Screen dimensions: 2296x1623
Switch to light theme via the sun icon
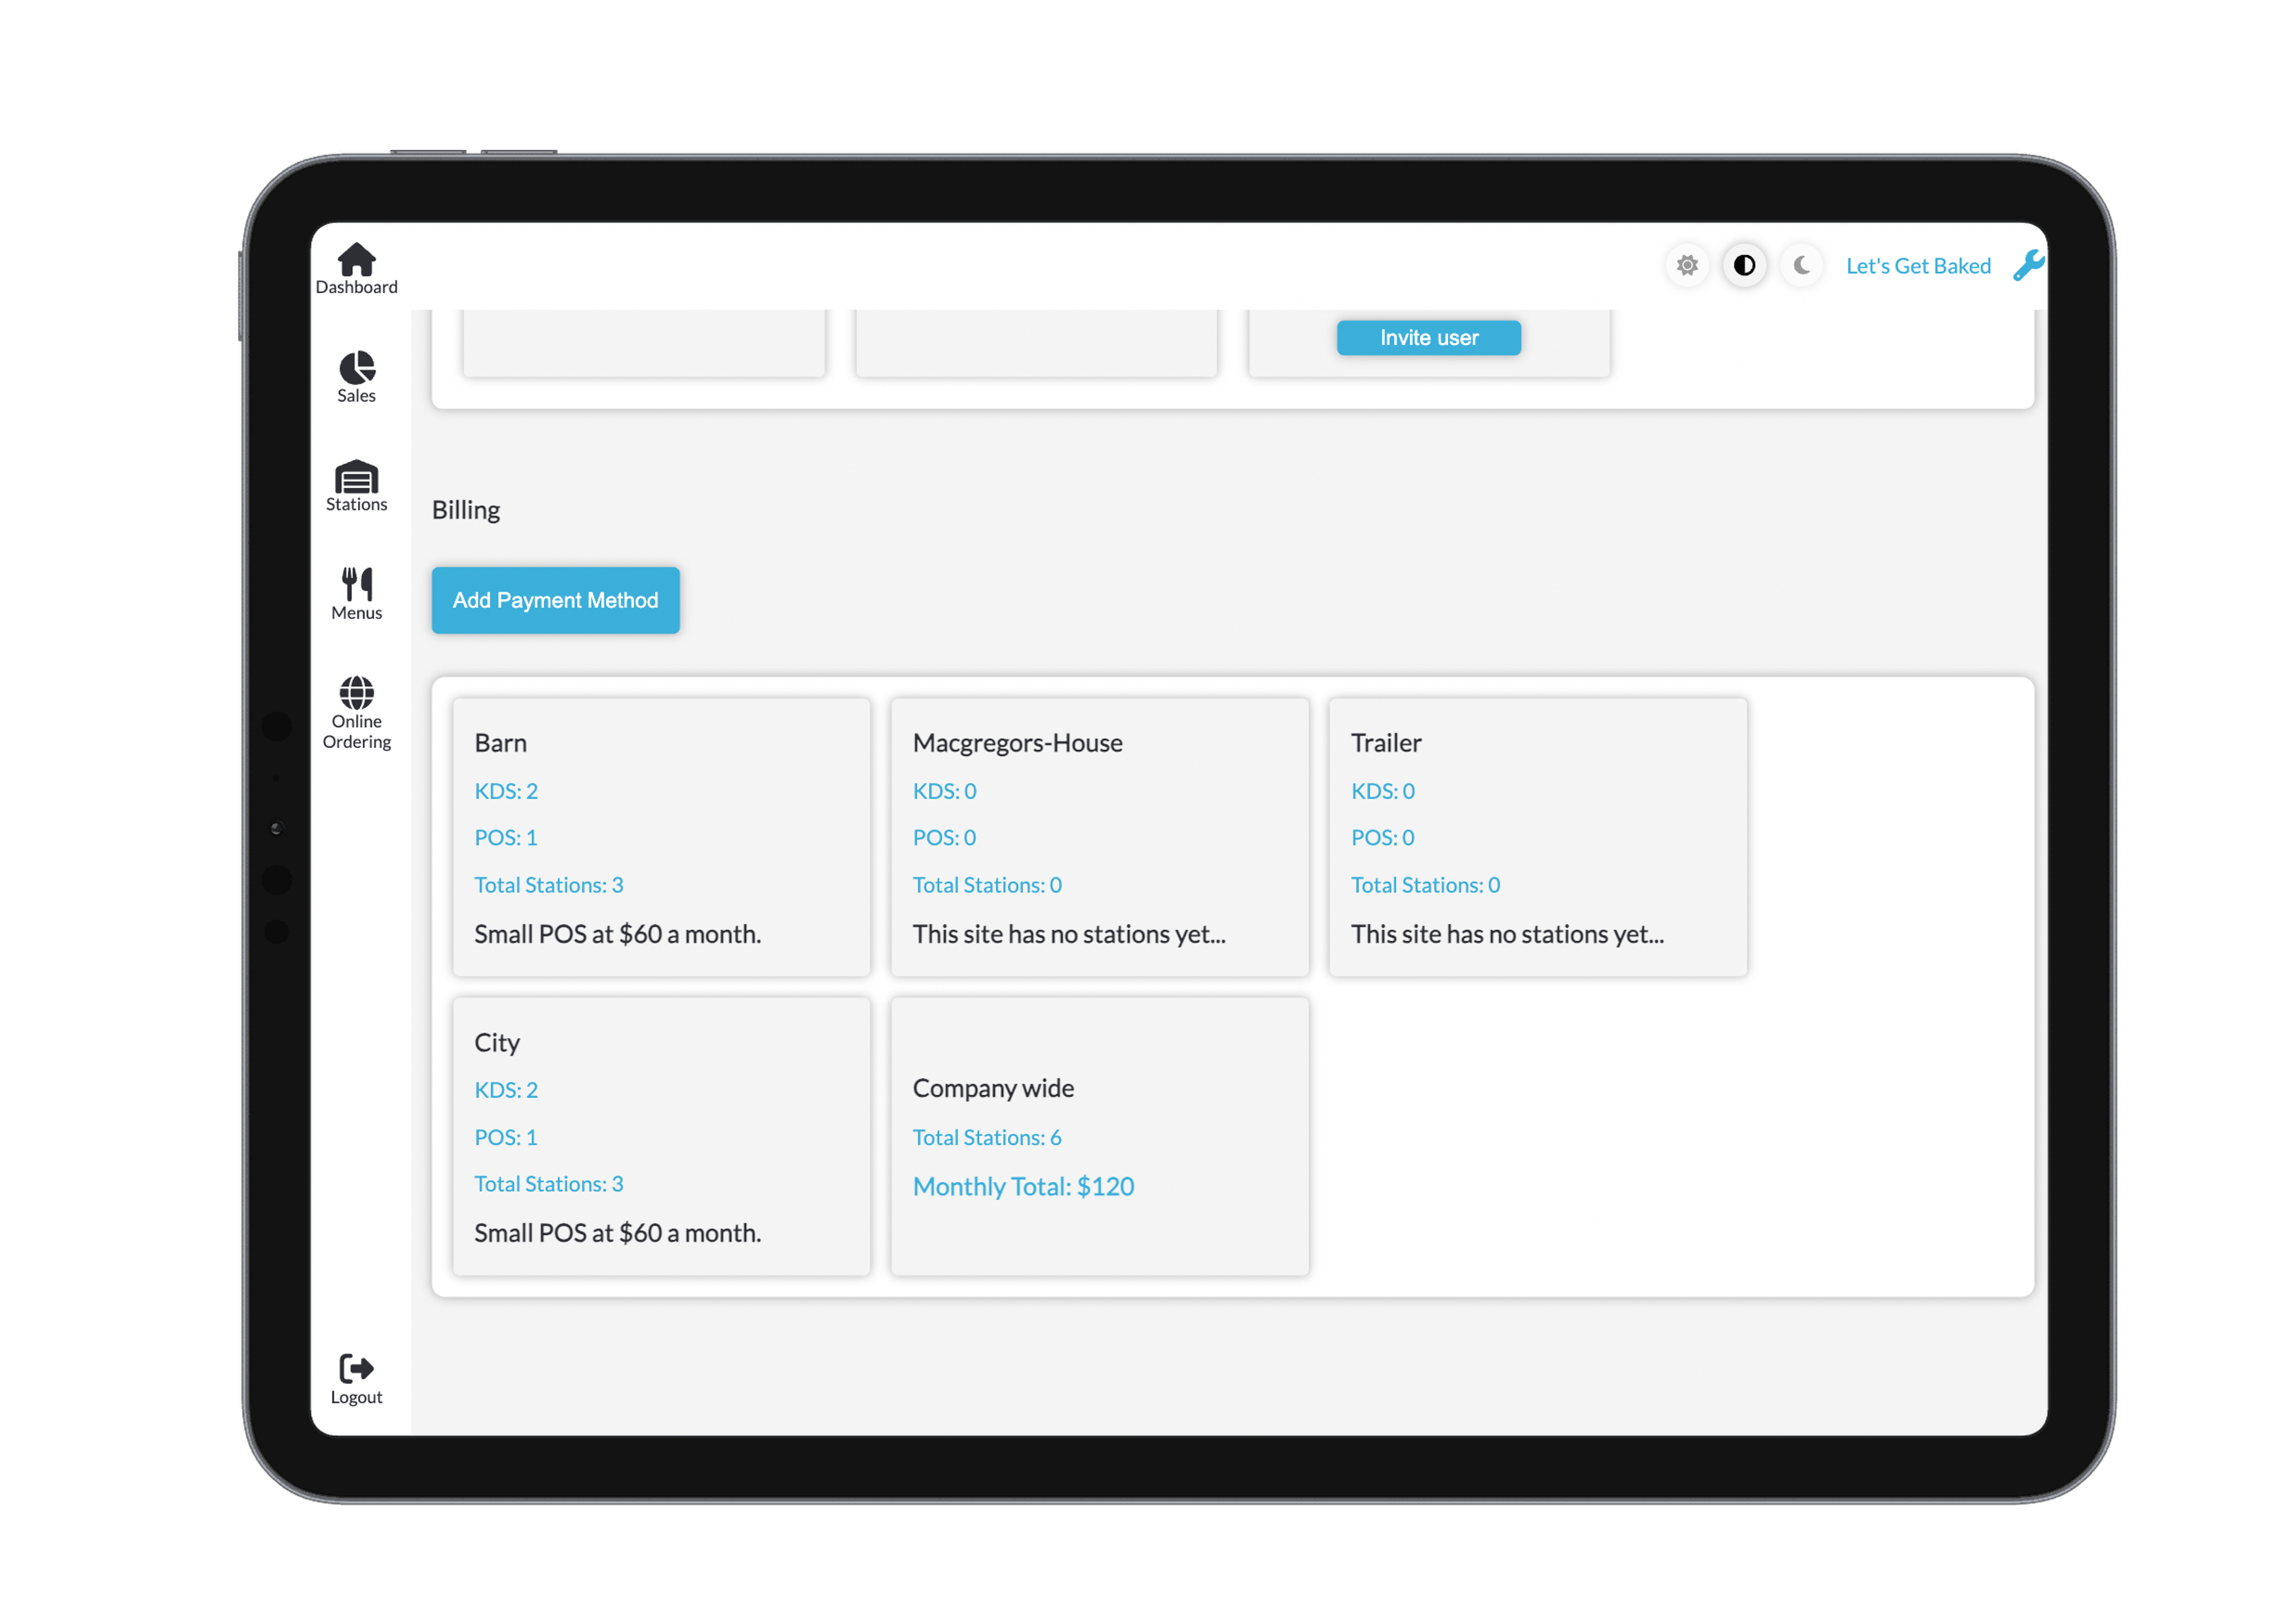click(x=1687, y=266)
